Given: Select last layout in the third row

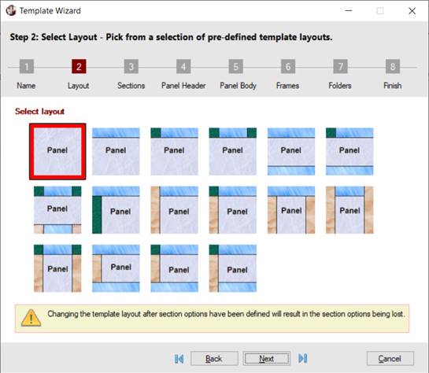Looking at the screenshot, I should 232,268.
